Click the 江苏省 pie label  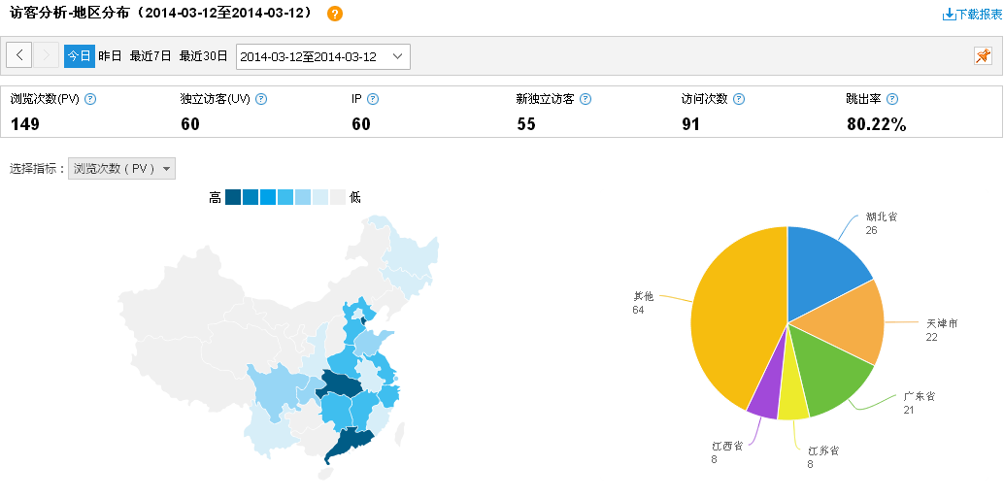coord(822,457)
